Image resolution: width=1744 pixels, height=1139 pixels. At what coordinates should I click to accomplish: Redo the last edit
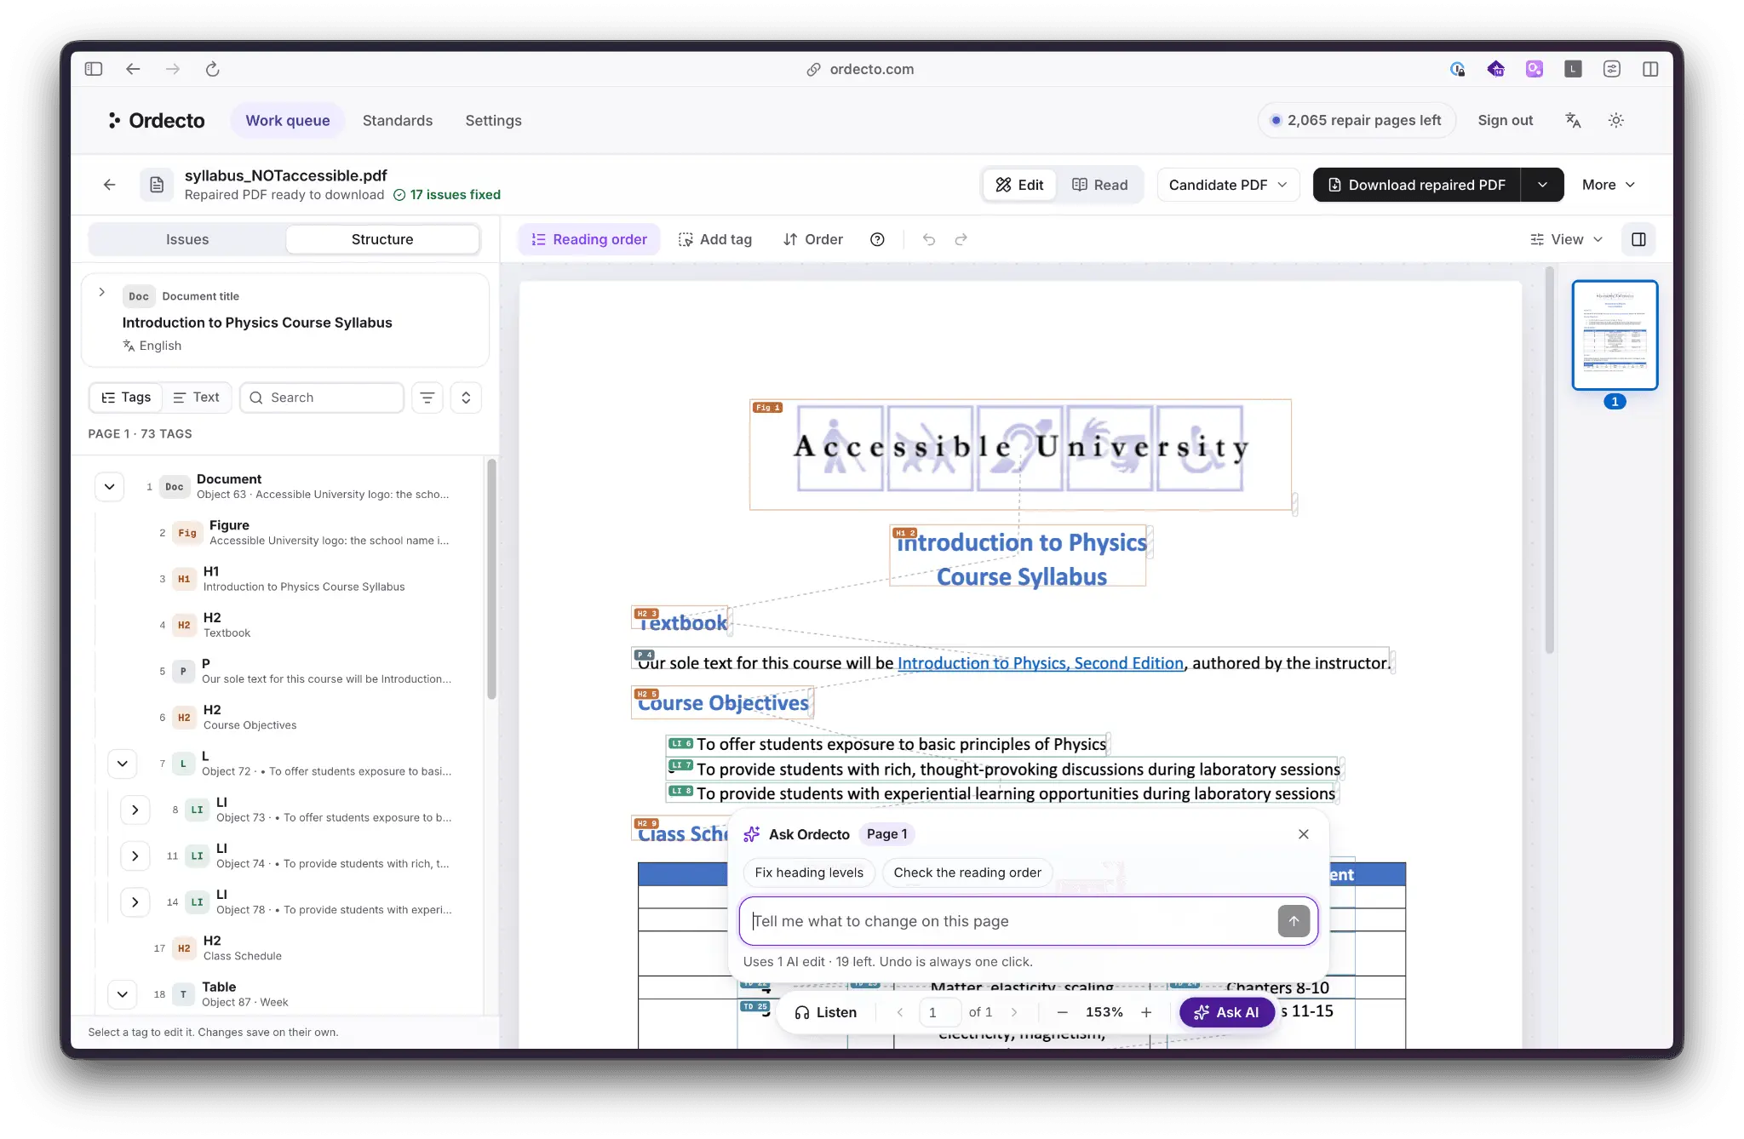[961, 240]
